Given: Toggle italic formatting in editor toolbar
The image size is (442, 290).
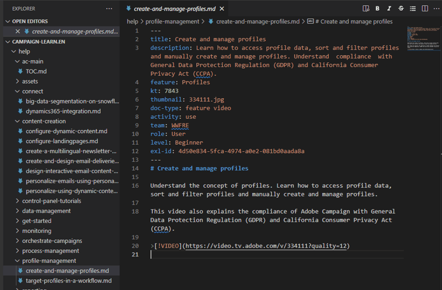Looking at the screenshot, I should 390,9.
